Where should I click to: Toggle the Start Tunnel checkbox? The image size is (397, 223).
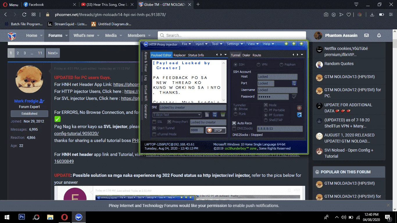tap(154, 128)
